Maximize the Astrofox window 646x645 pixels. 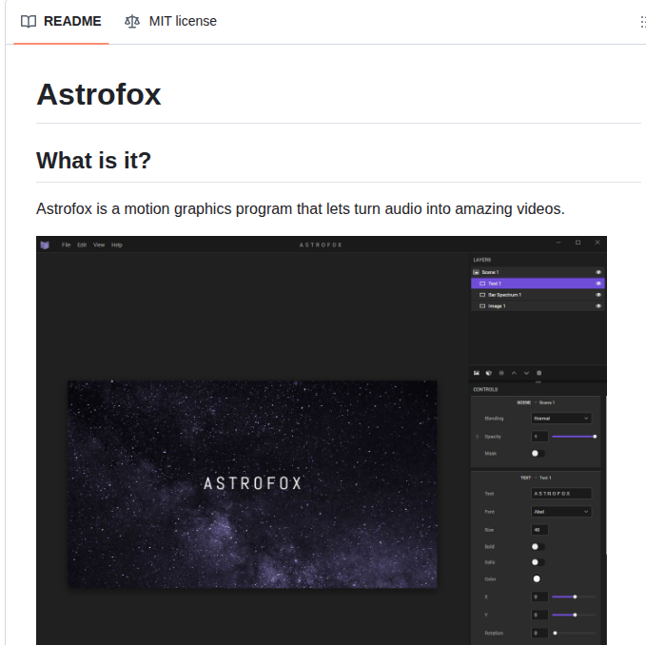click(x=578, y=243)
